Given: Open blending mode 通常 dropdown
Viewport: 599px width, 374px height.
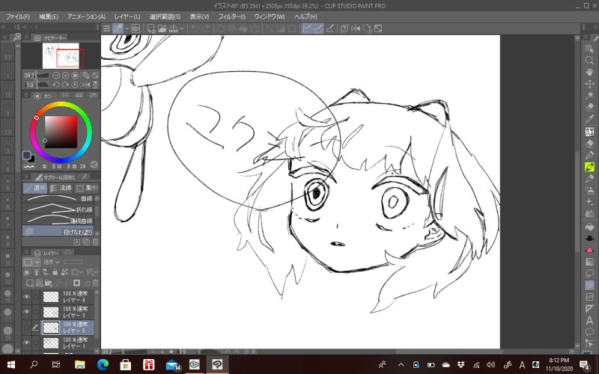Looking at the screenshot, I should coord(52,263).
